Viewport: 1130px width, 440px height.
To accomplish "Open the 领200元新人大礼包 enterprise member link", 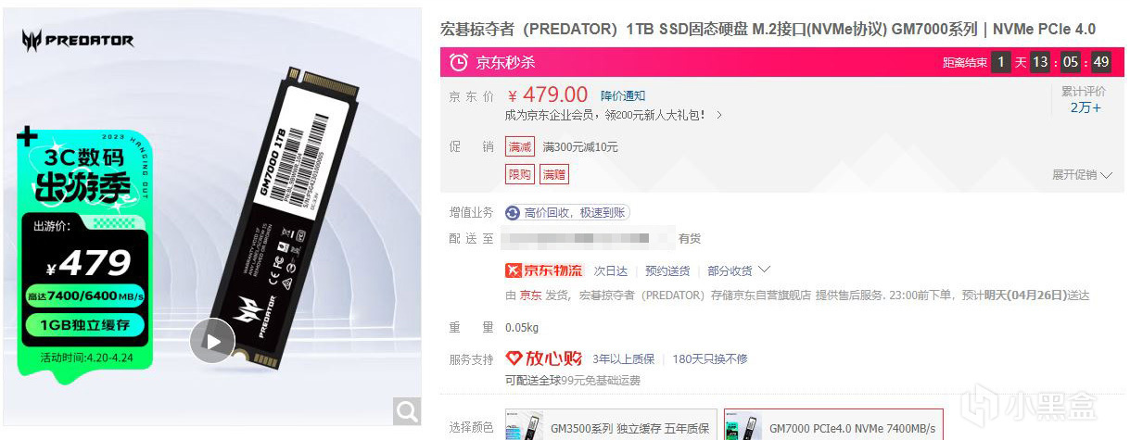I will coord(614,116).
